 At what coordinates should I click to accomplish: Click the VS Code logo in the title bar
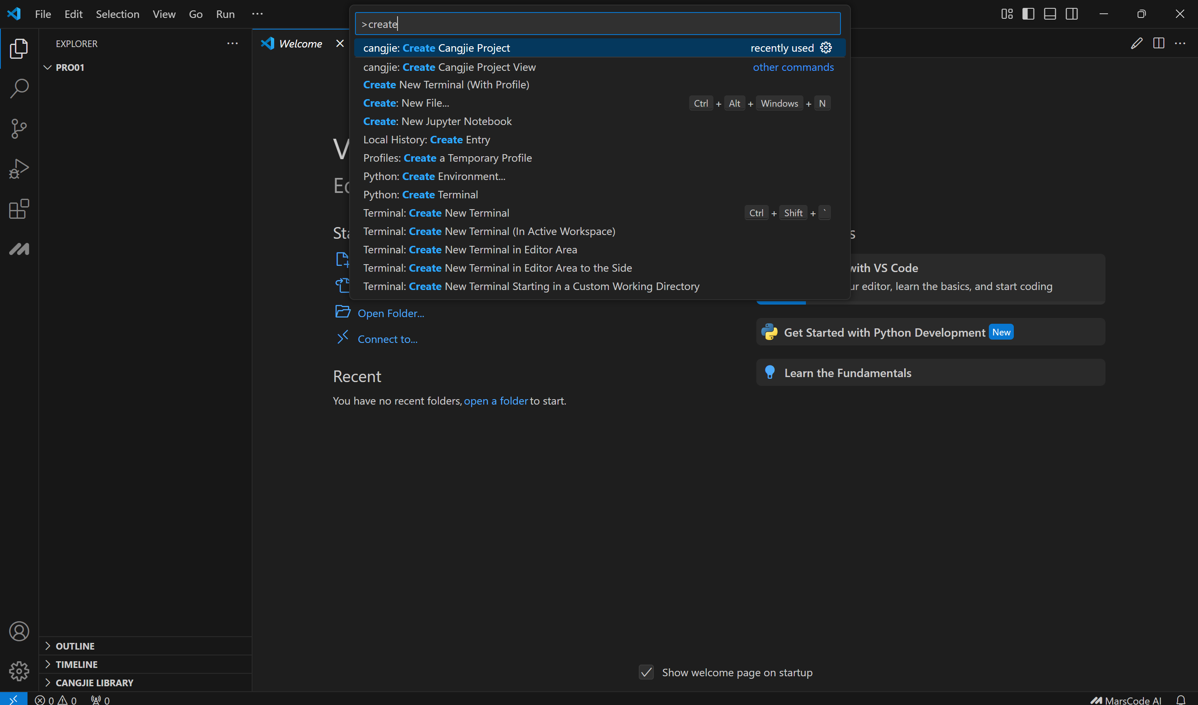point(14,14)
